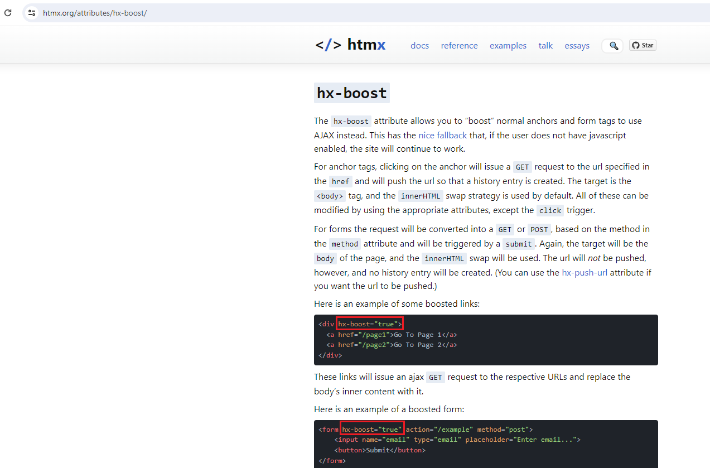This screenshot has height=468, width=710.
Task: Click the "<body>" inline code tag
Action: (330, 196)
